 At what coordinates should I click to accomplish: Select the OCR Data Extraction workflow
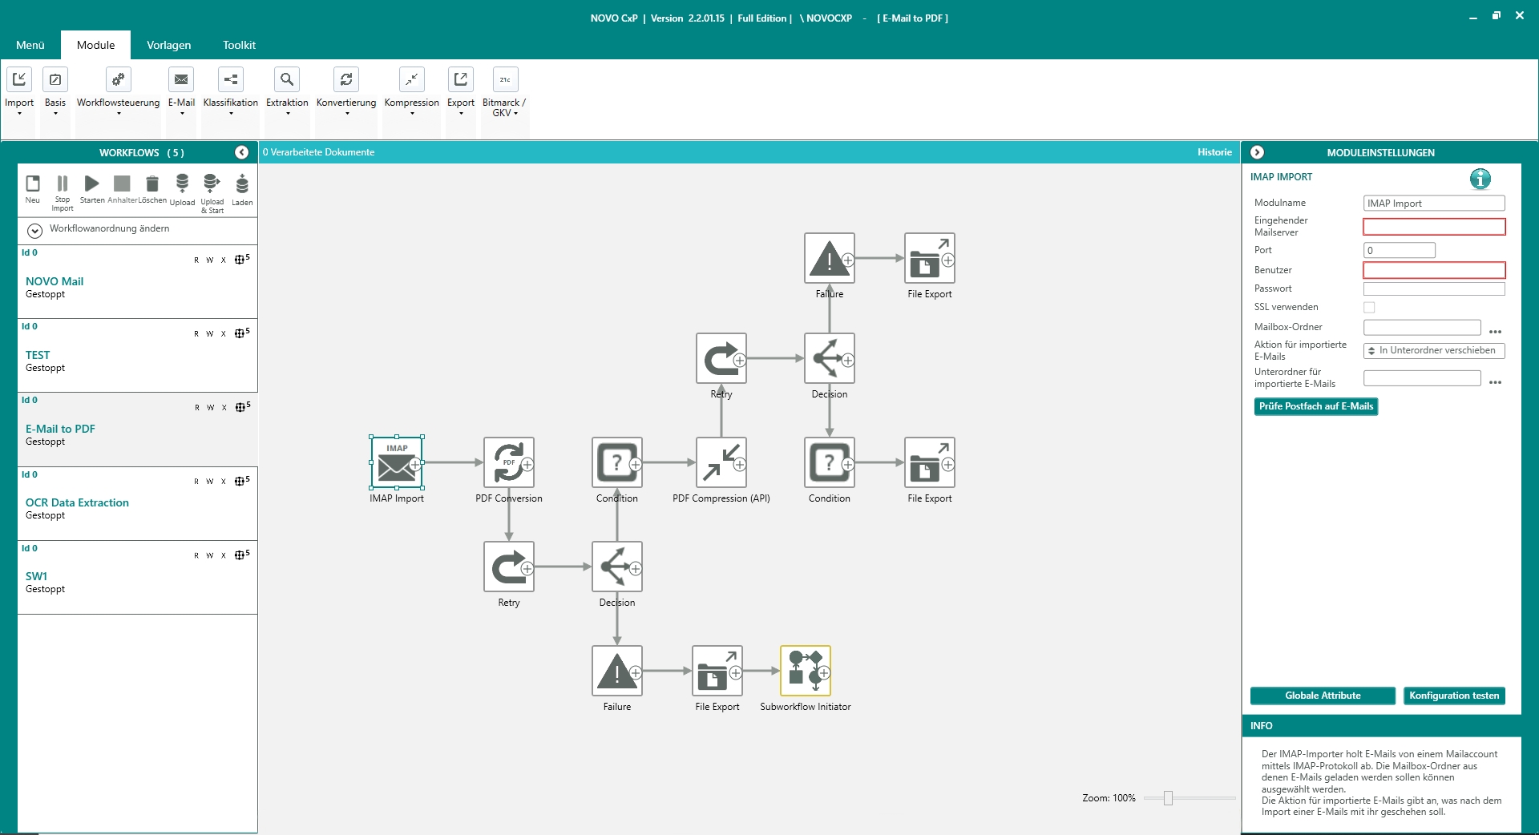tap(137, 502)
